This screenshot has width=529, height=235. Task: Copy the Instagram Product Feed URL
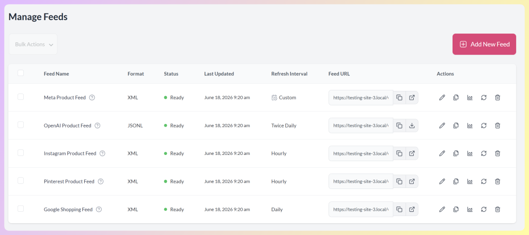pos(399,153)
